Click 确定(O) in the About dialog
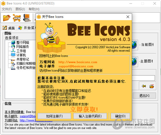This screenshot has width=161, height=135. click(120, 116)
